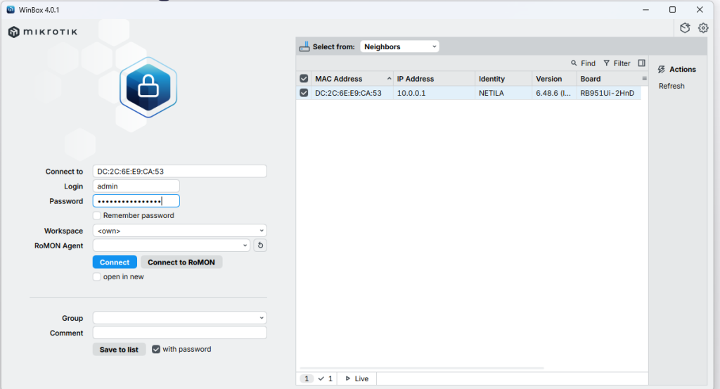720x389 pixels.
Task: Click the cube-with-sparkle icon beside the settings gear
Action: (686, 28)
